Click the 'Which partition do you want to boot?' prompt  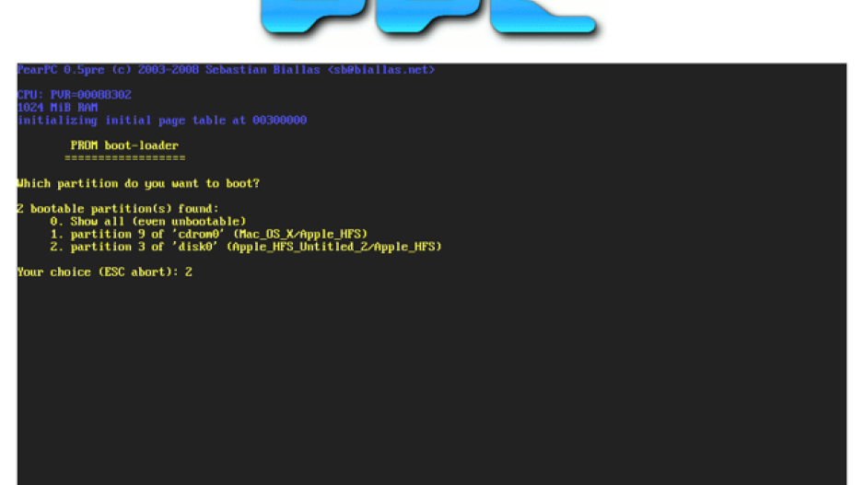138,183
